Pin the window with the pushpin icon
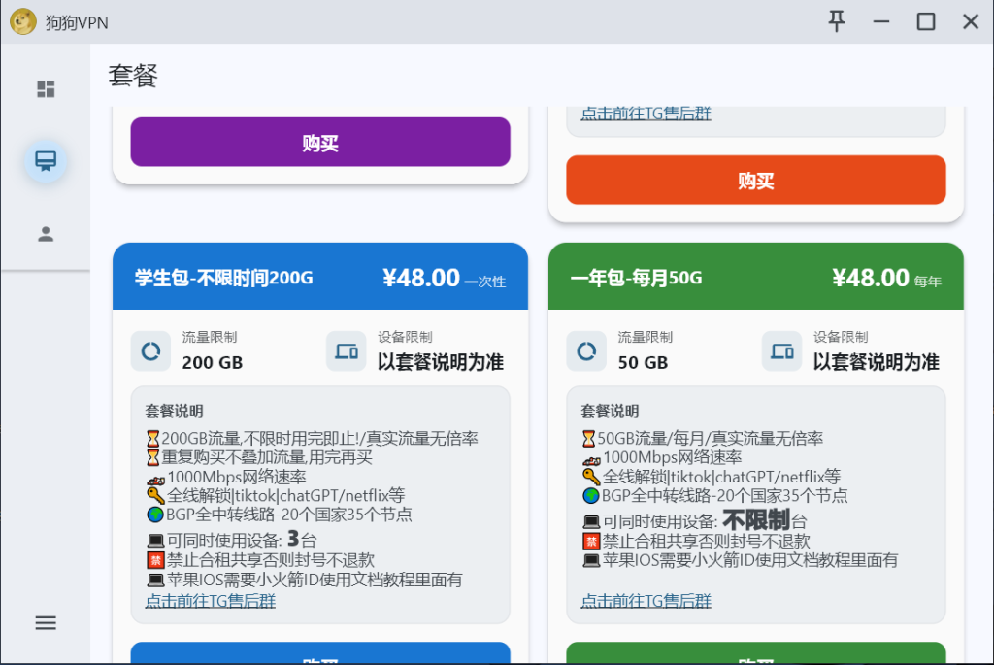Image resolution: width=994 pixels, height=665 pixels. click(837, 21)
